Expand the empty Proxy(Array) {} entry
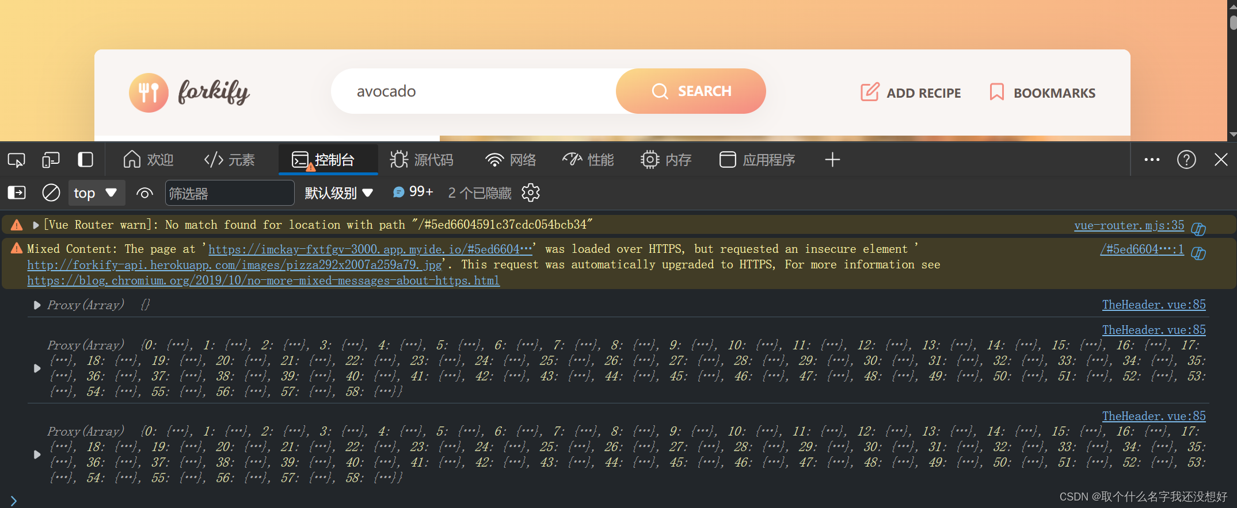This screenshot has height=508, width=1237. [x=37, y=305]
